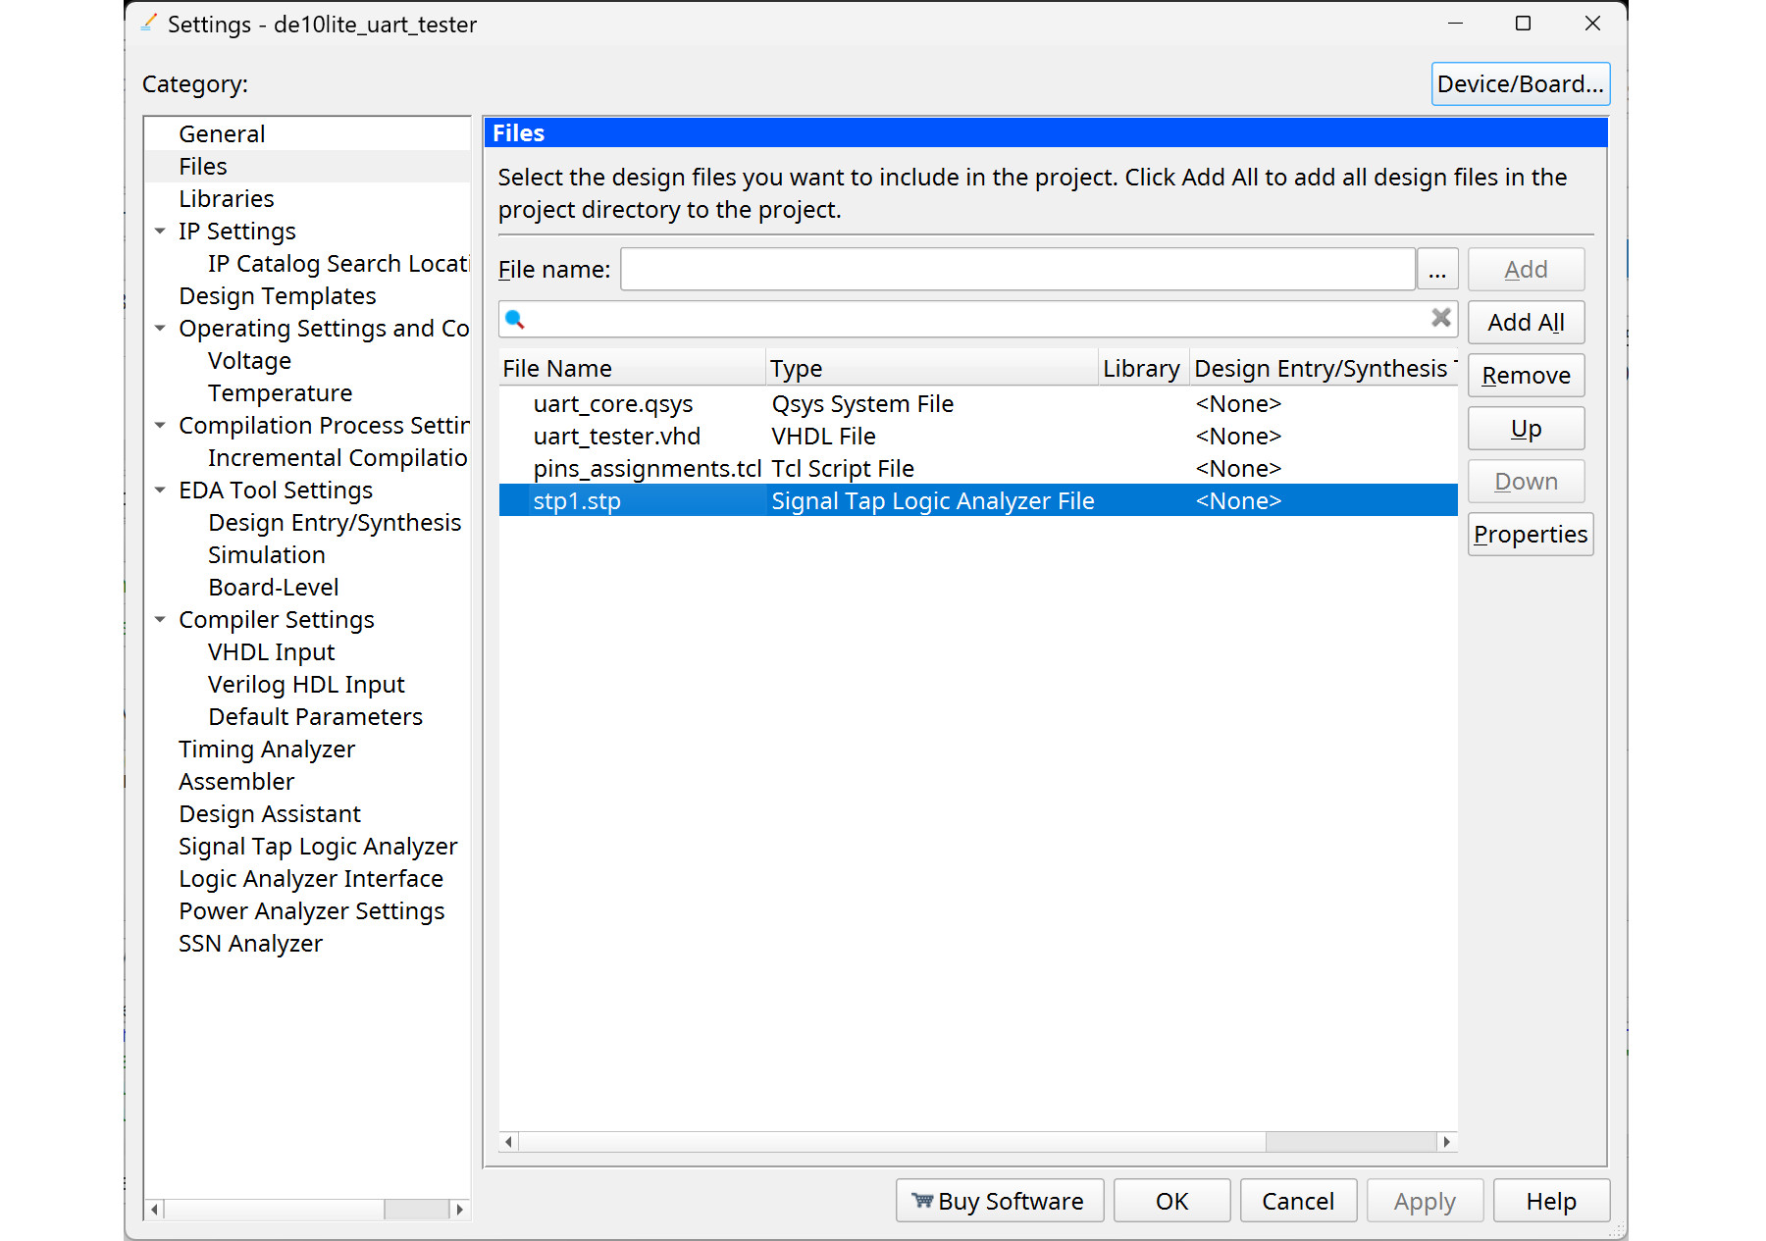
Task: Select uart_tester.vhd in the file list
Action: (616, 437)
